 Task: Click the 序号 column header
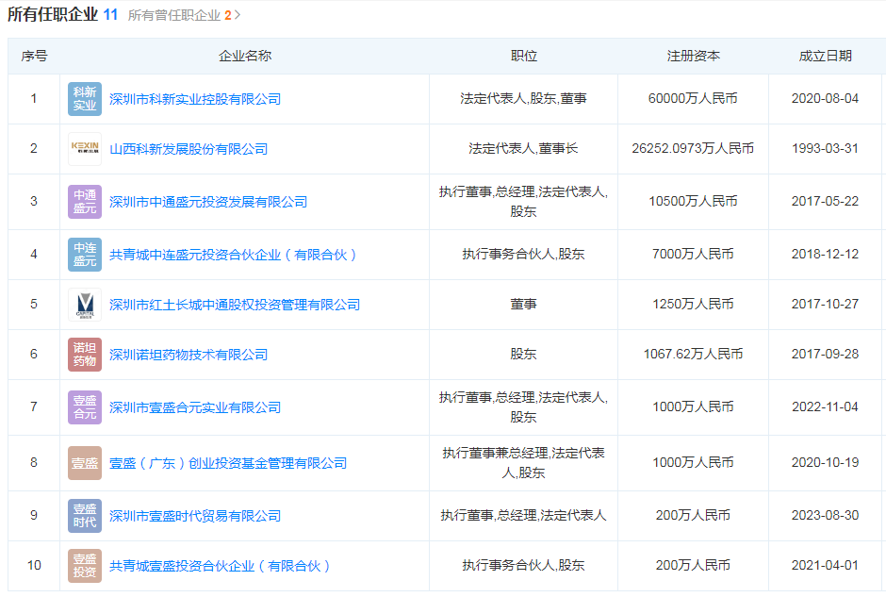[x=34, y=56]
